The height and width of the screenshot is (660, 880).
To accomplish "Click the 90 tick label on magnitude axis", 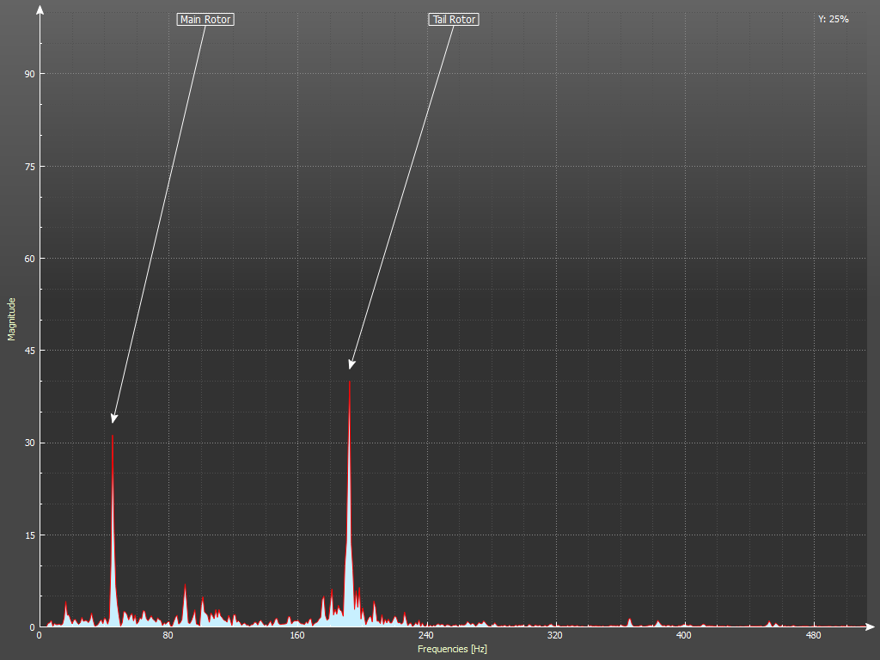I will coord(29,74).
